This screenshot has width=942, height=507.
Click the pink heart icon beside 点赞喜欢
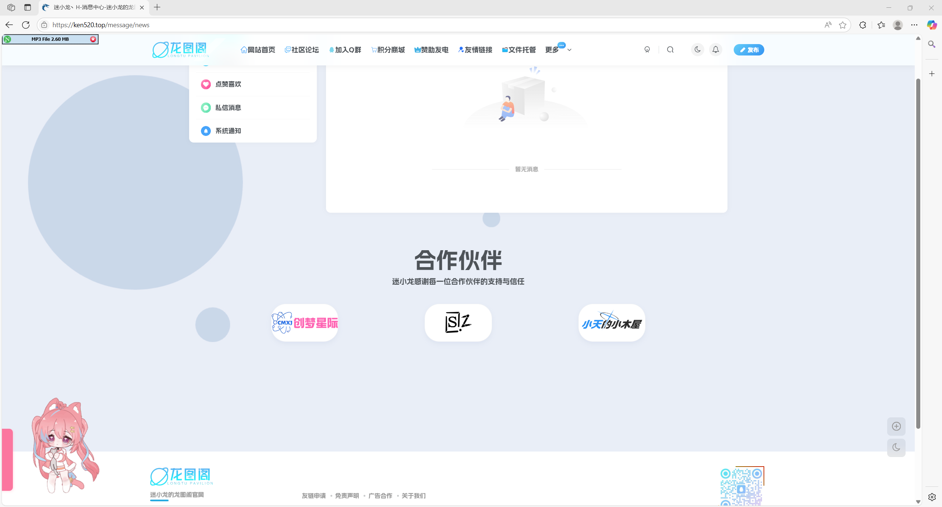(x=206, y=84)
